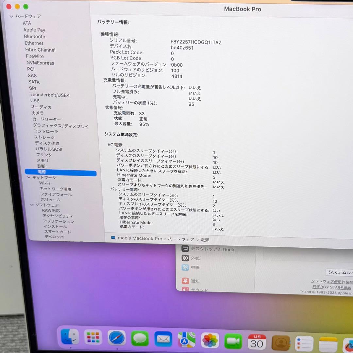353x353 pixels.
Task: Select SATA in hardware list
Action: click(34, 82)
